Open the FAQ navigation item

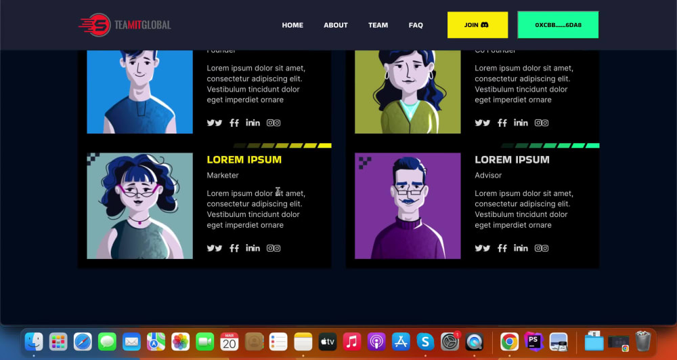[416, 25]
